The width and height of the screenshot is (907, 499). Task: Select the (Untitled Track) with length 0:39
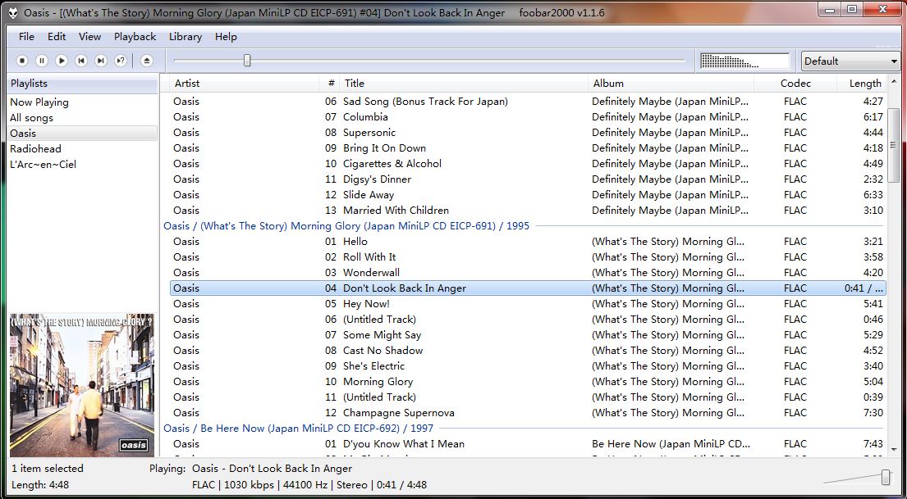(528, 397)
